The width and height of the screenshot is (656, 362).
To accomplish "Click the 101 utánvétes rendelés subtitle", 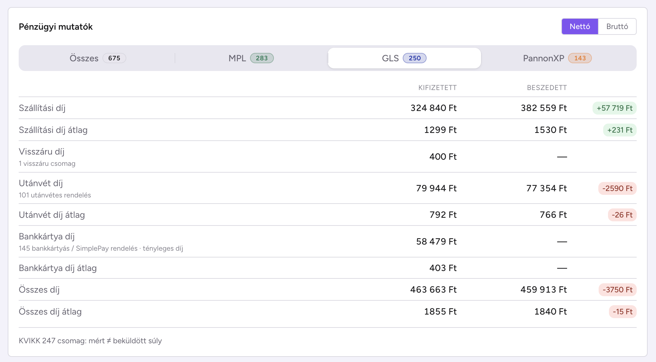I will coord(55,195).
